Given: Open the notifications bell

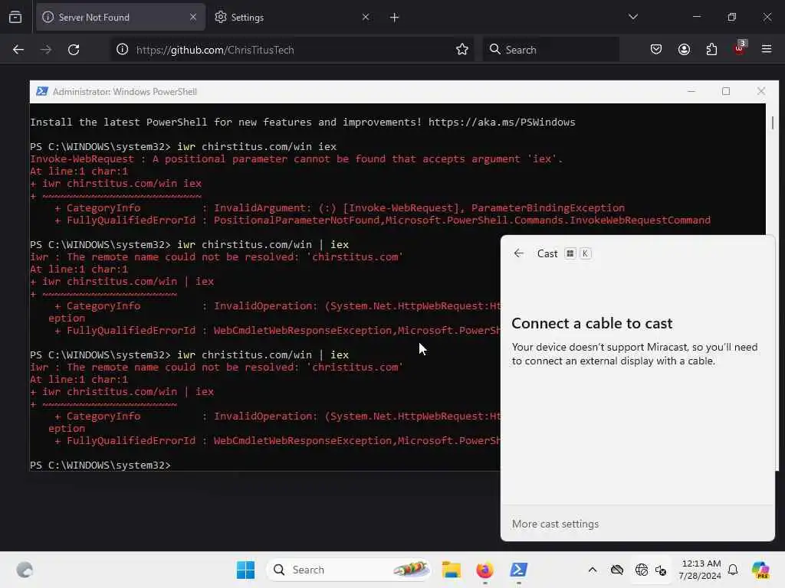Looking at the screenshot, I should pos(733,570).
